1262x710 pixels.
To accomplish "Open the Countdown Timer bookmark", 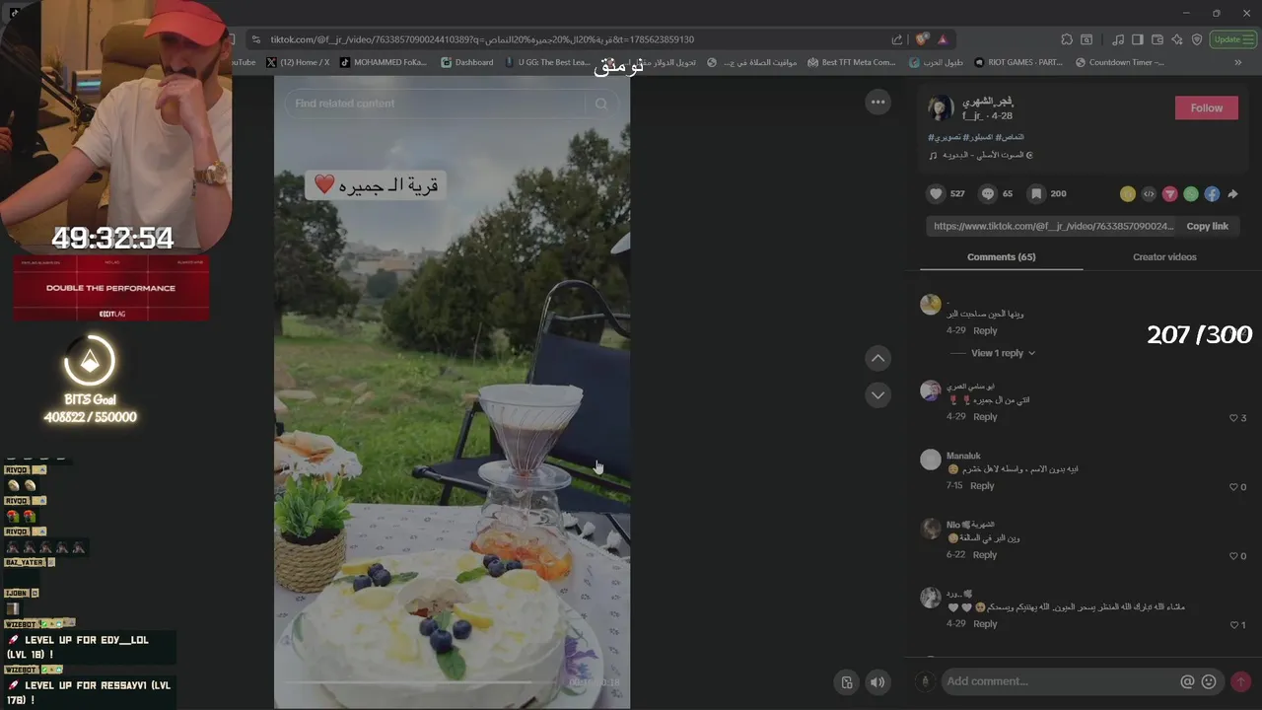I will [x=1120, y=62].
